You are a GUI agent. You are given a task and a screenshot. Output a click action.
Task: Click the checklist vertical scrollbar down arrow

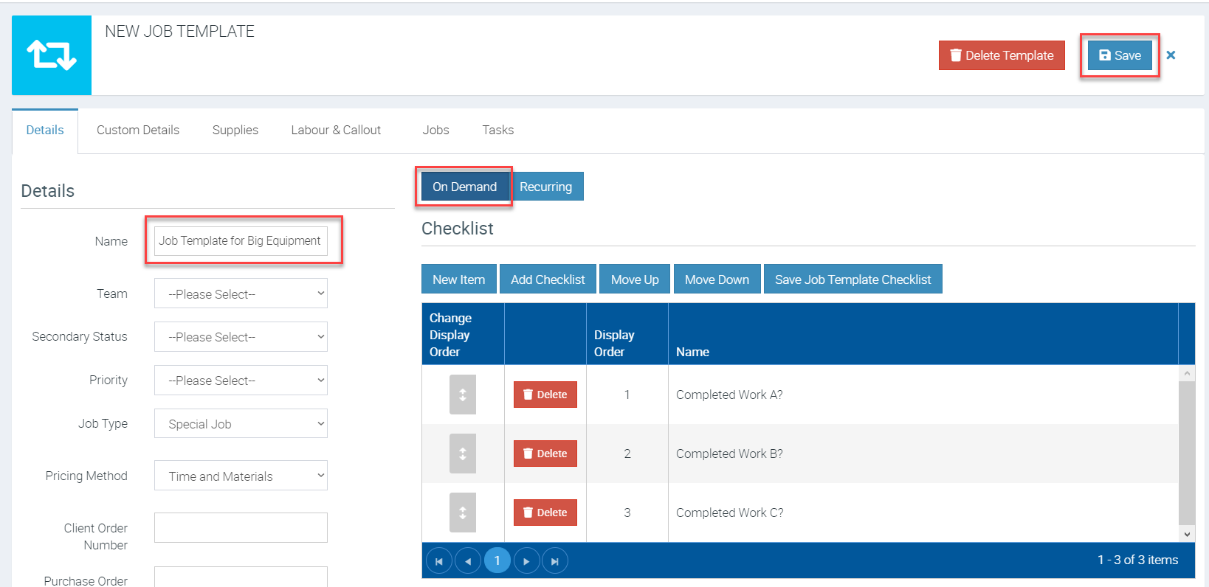1187,534
